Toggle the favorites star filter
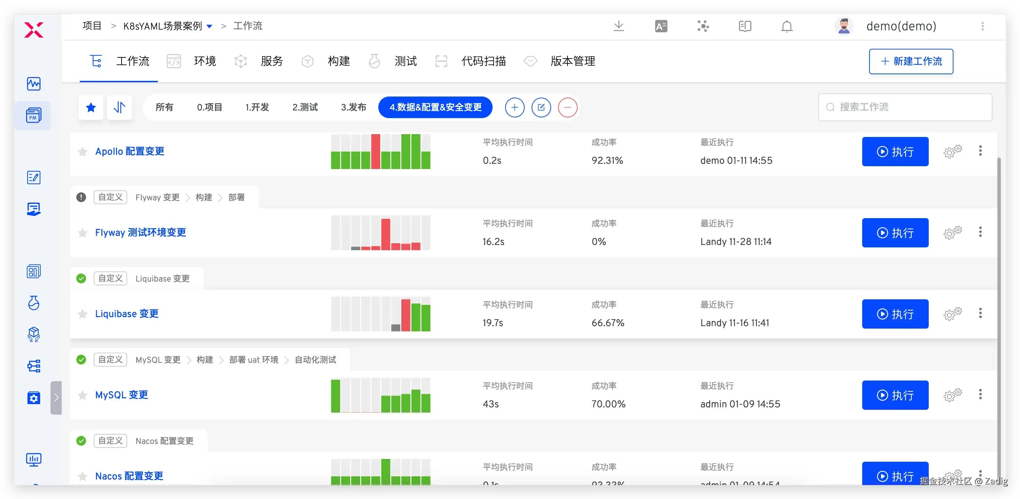 pos(91,107)
